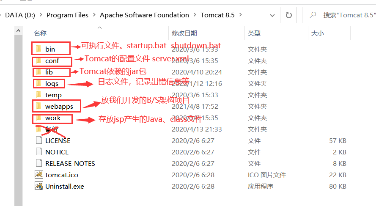The width and height of the screenshot is (376, 206).
Task: Select the NOTICE file name
Action: tap(57, 152)
